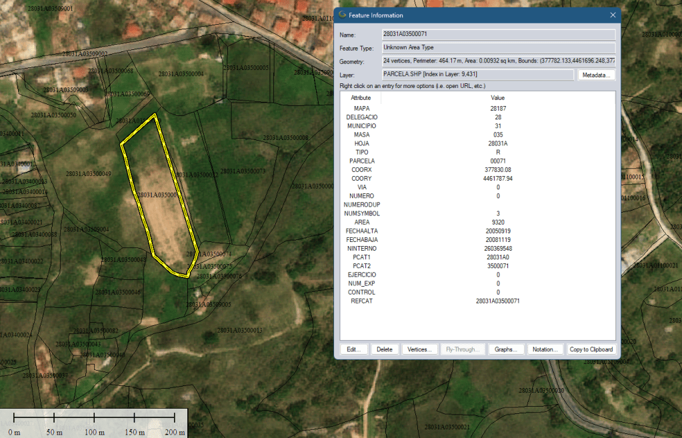View Metadata for PARCELA.SHP layer
The image size is (682, 438).
tap(596, 75)
